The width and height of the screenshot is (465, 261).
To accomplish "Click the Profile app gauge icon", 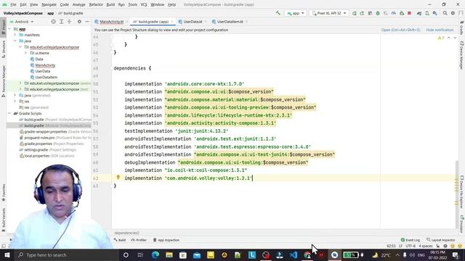I will pos(394,13).
